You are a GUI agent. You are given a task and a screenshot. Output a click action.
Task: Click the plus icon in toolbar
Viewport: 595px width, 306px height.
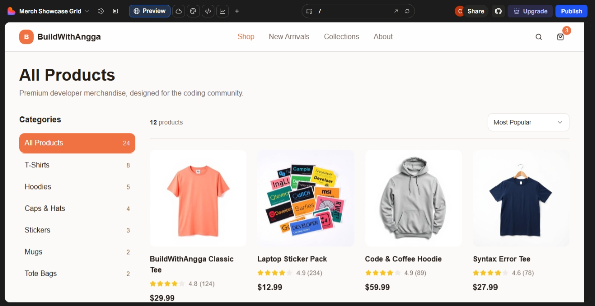[x=237, y=11]
